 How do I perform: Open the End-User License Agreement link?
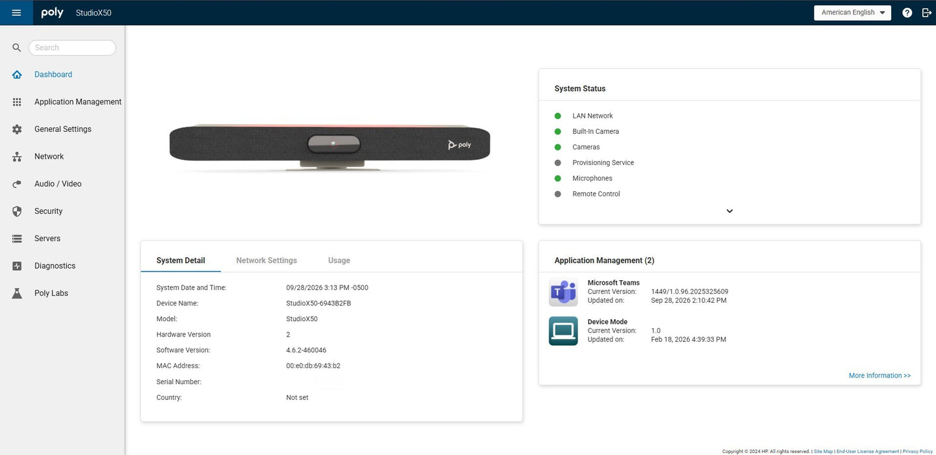coord(868,451)
